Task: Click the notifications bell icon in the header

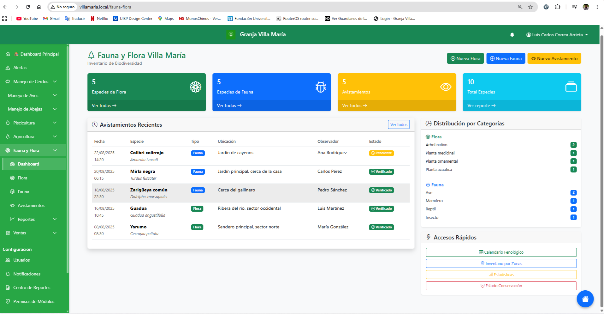Action: pos(512,35)
